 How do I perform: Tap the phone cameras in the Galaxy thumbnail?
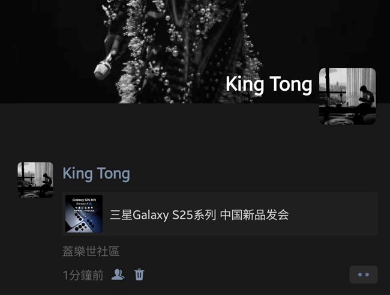(83, 222)
